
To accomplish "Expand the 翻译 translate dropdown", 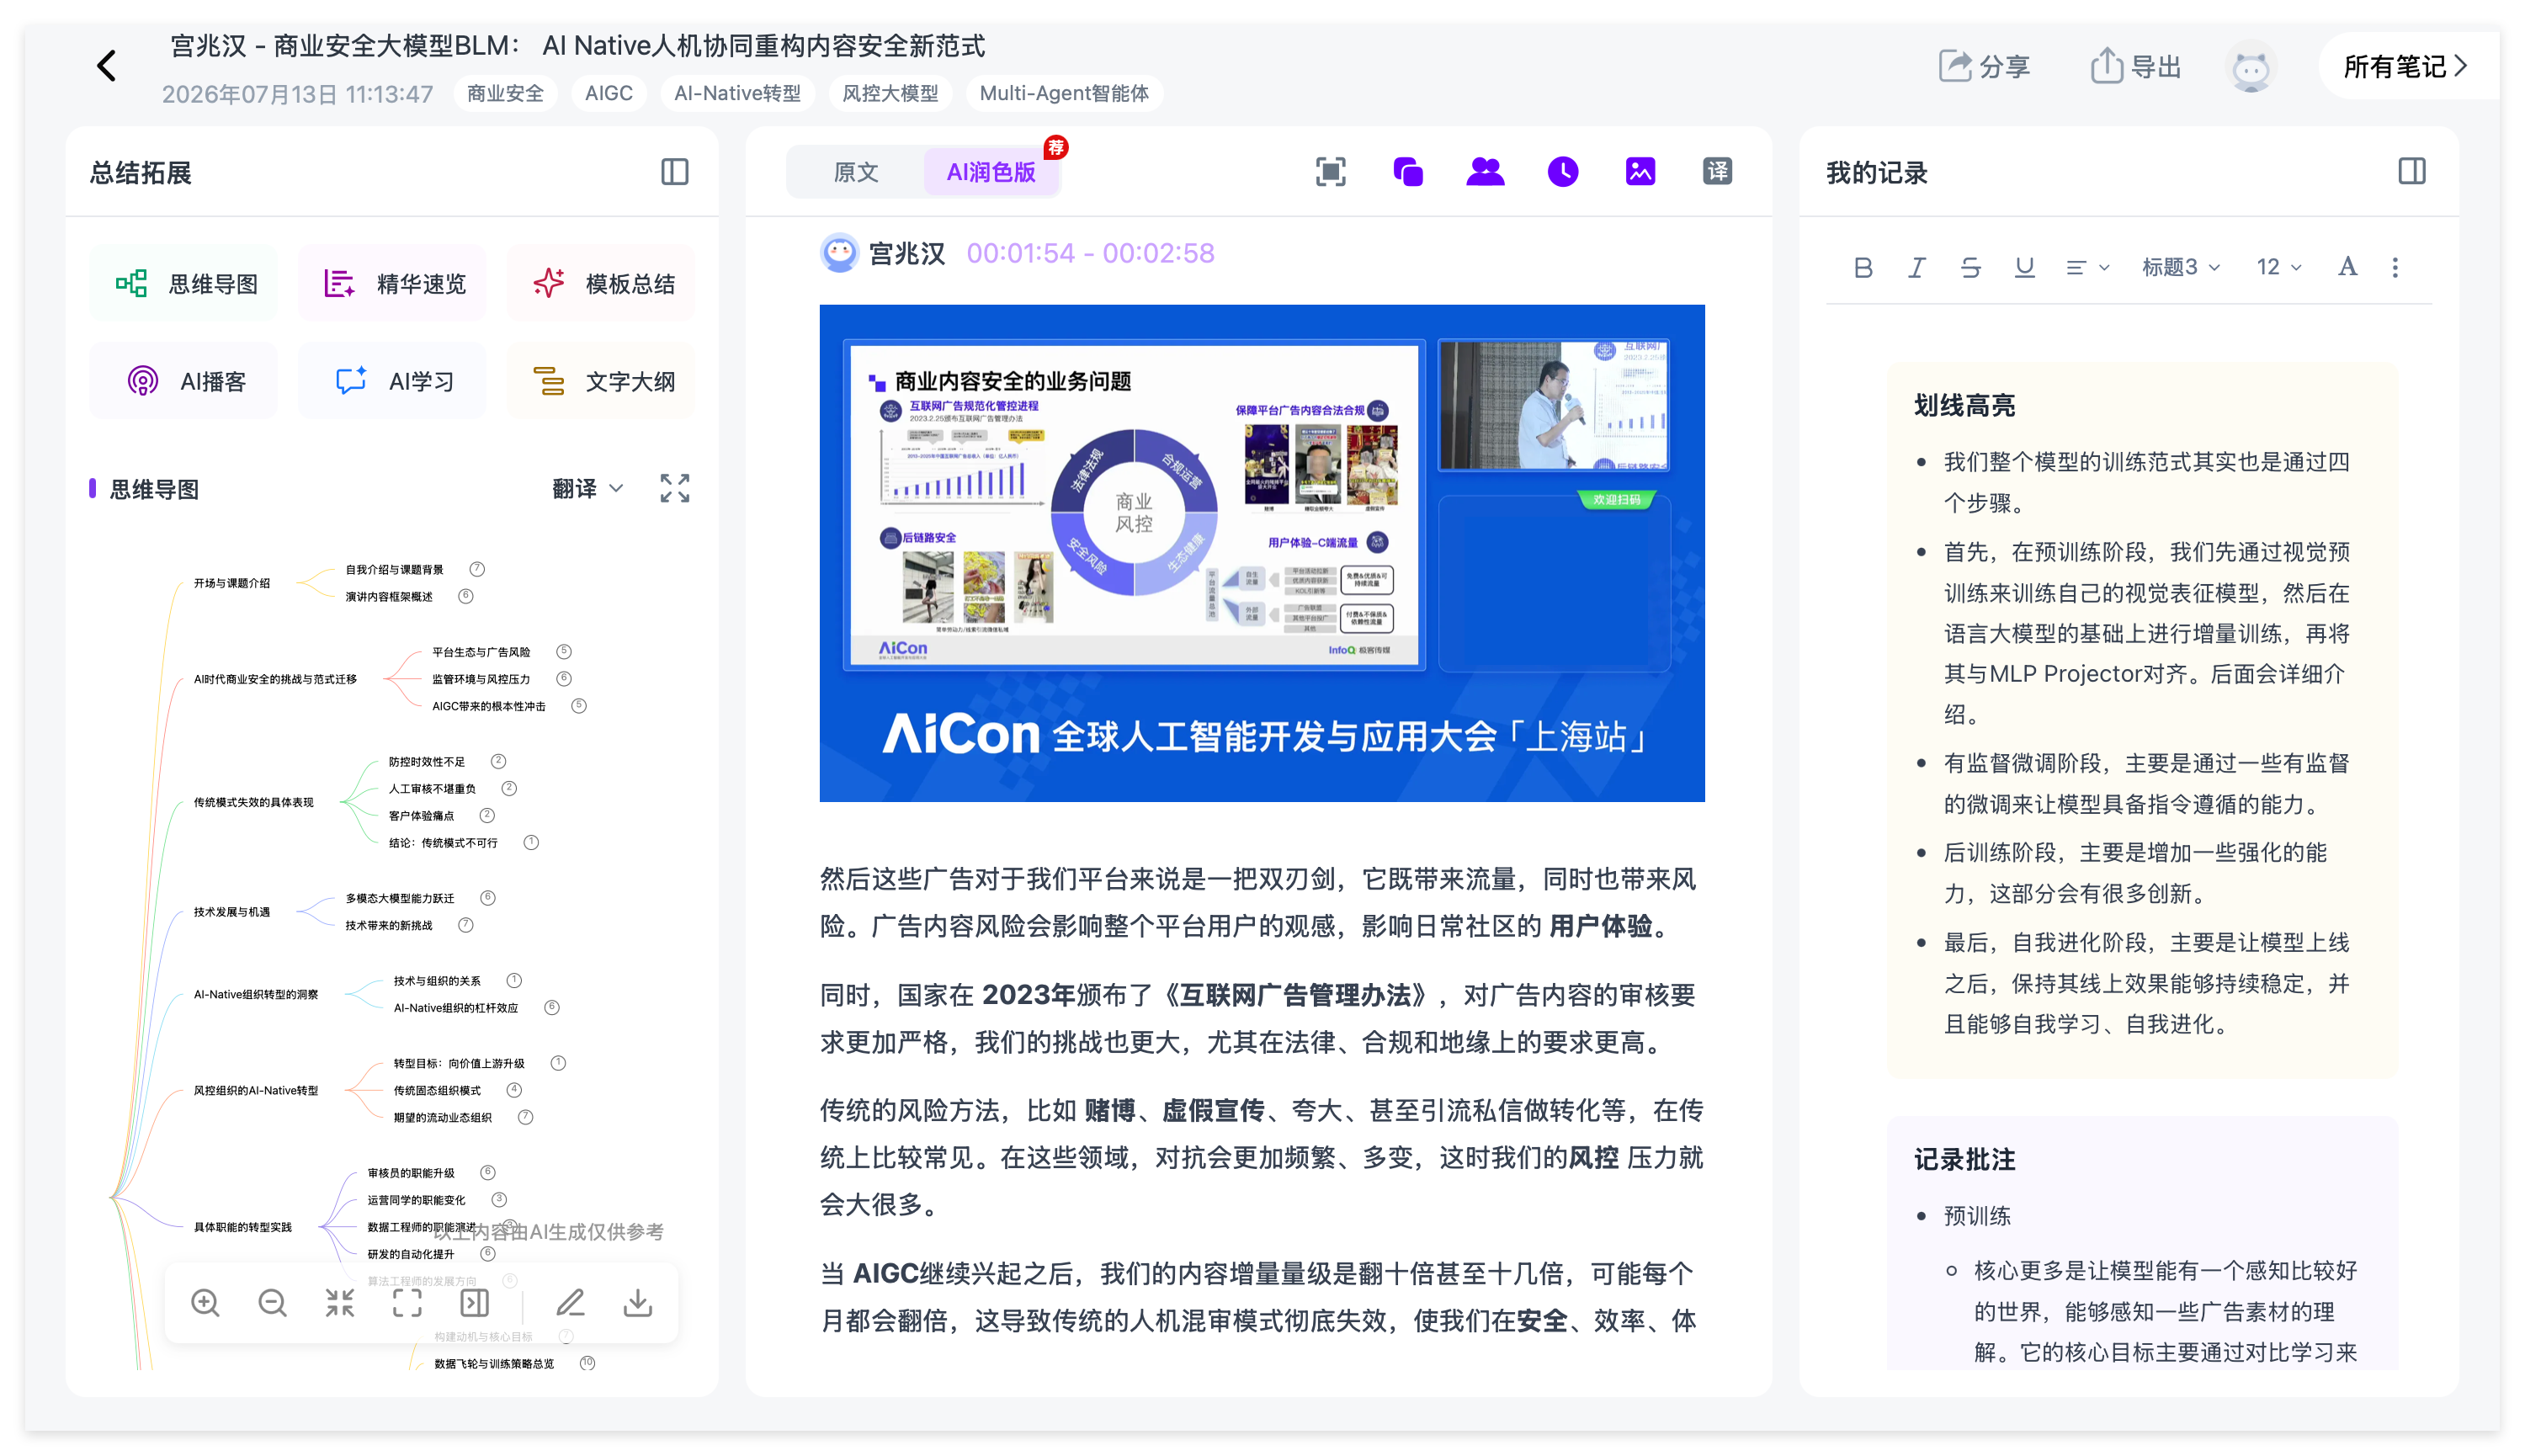I will click(x=587, y=489).
